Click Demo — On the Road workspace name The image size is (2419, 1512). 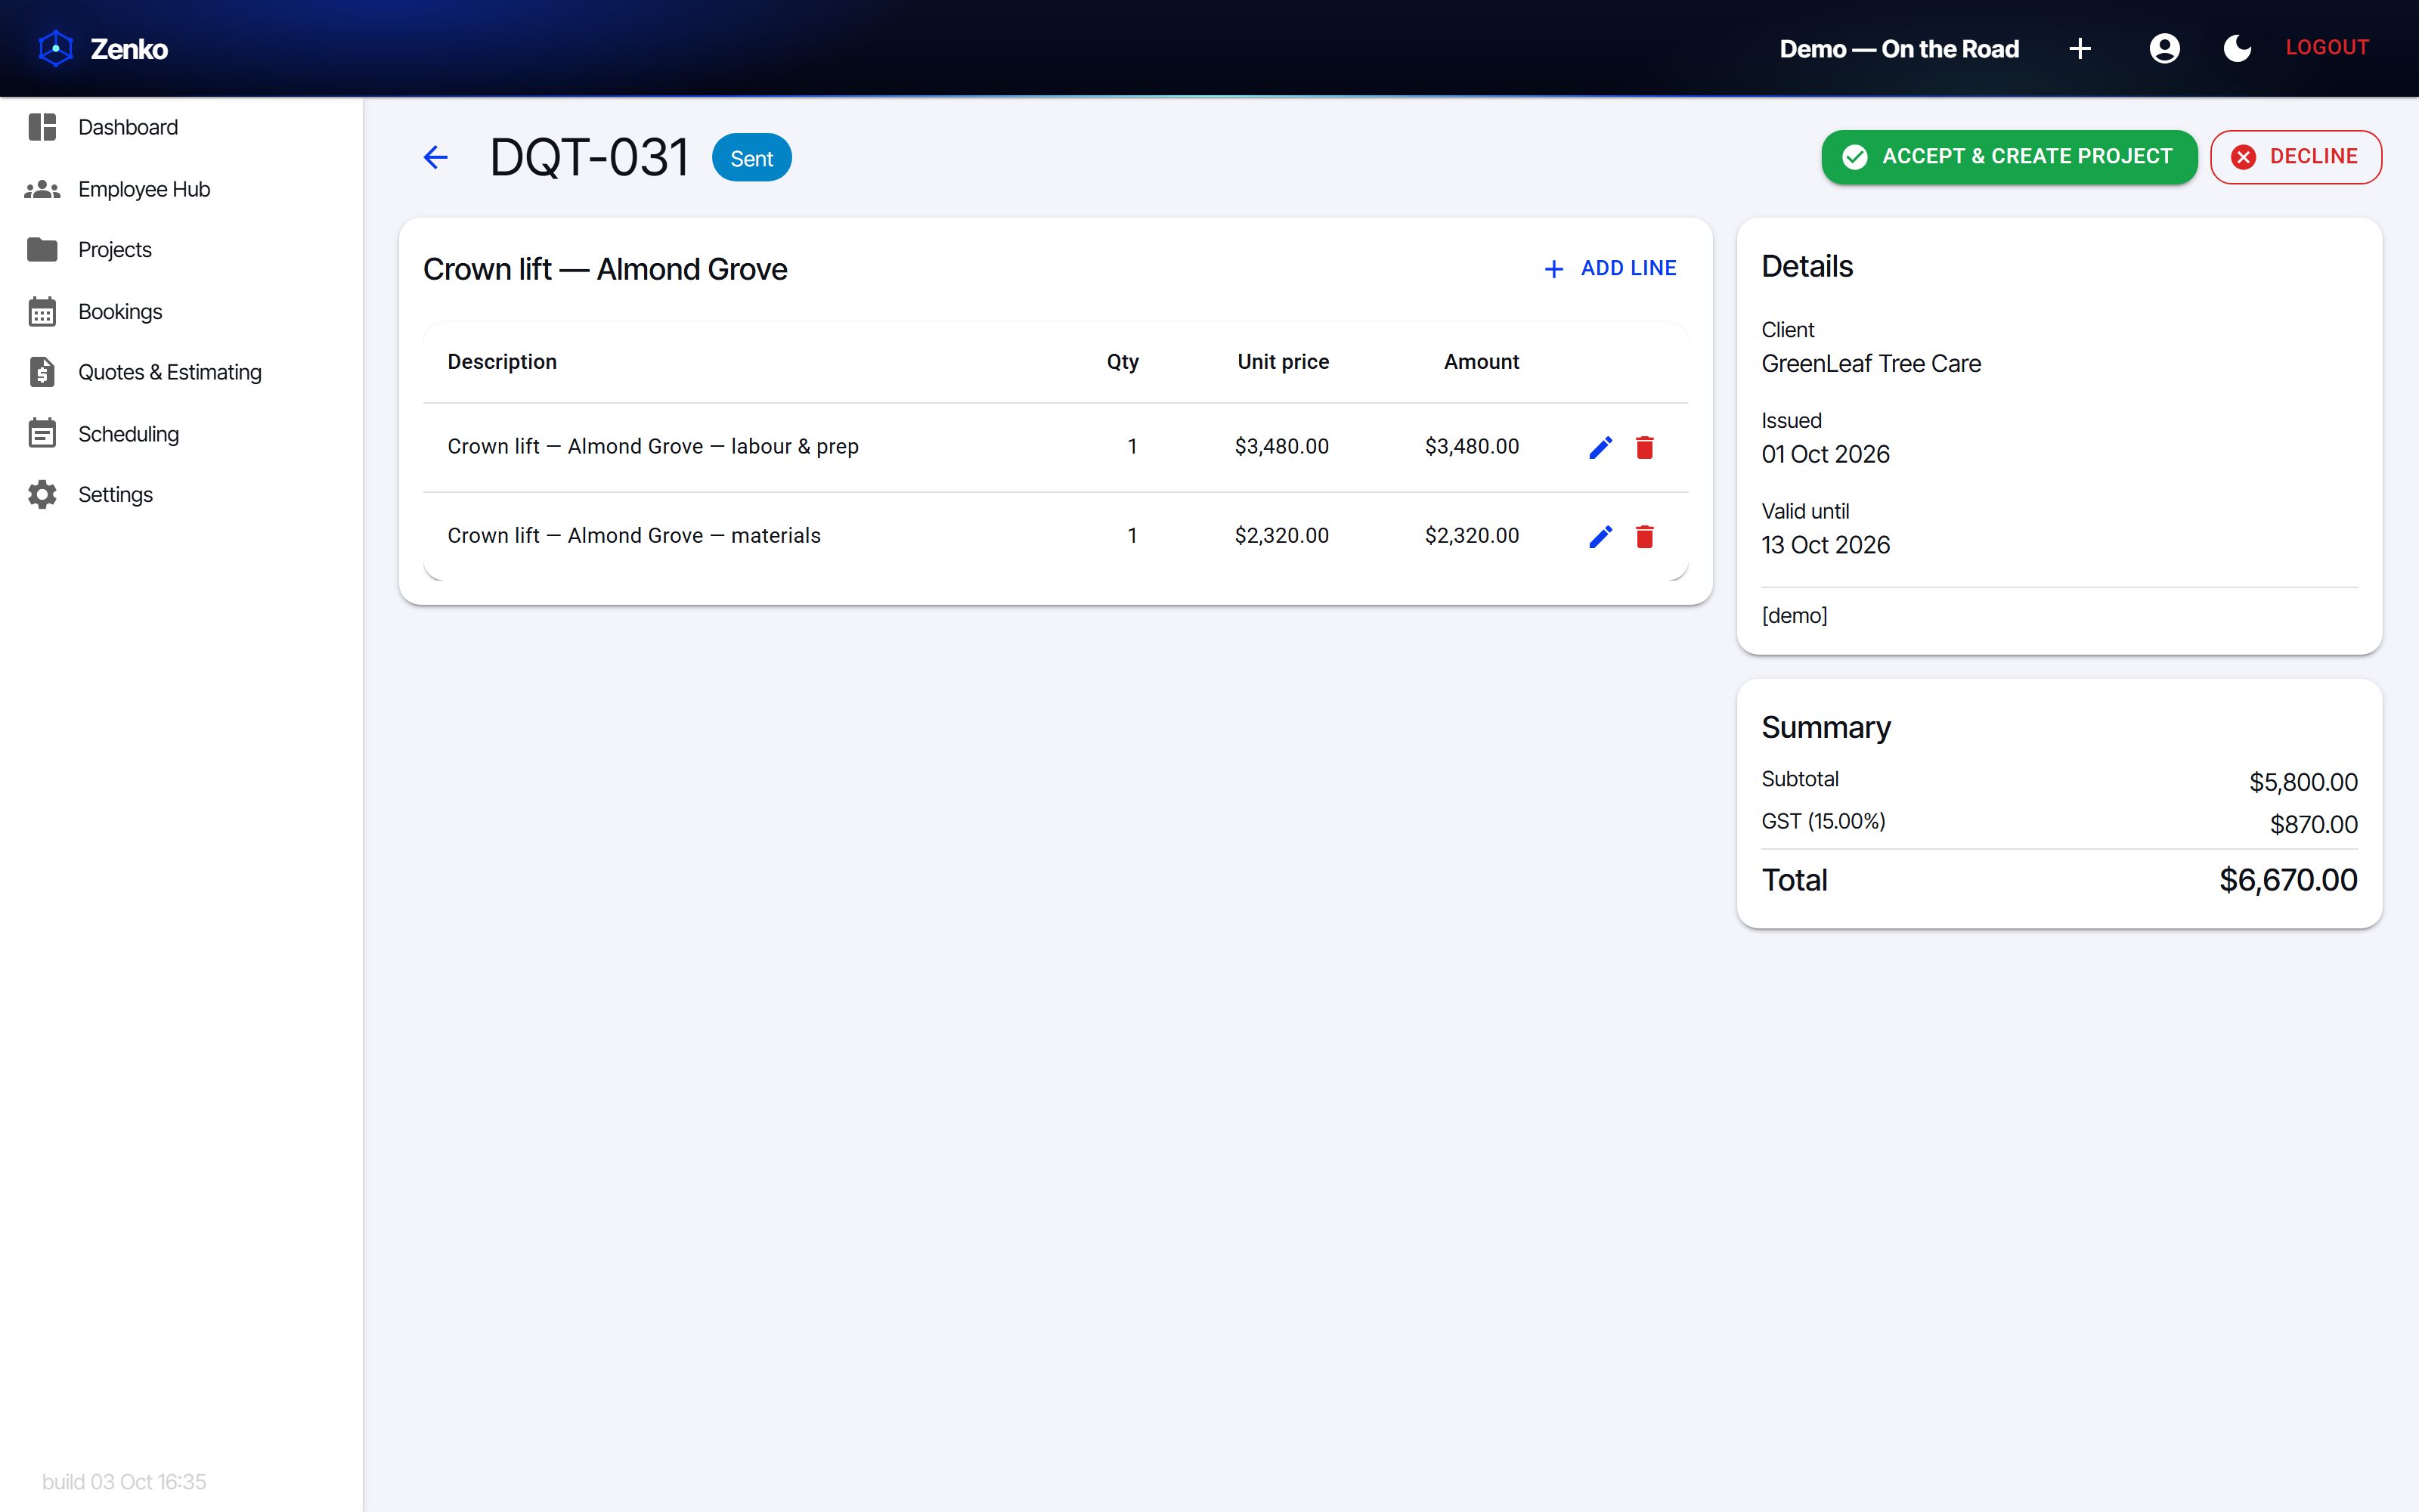1899,48
